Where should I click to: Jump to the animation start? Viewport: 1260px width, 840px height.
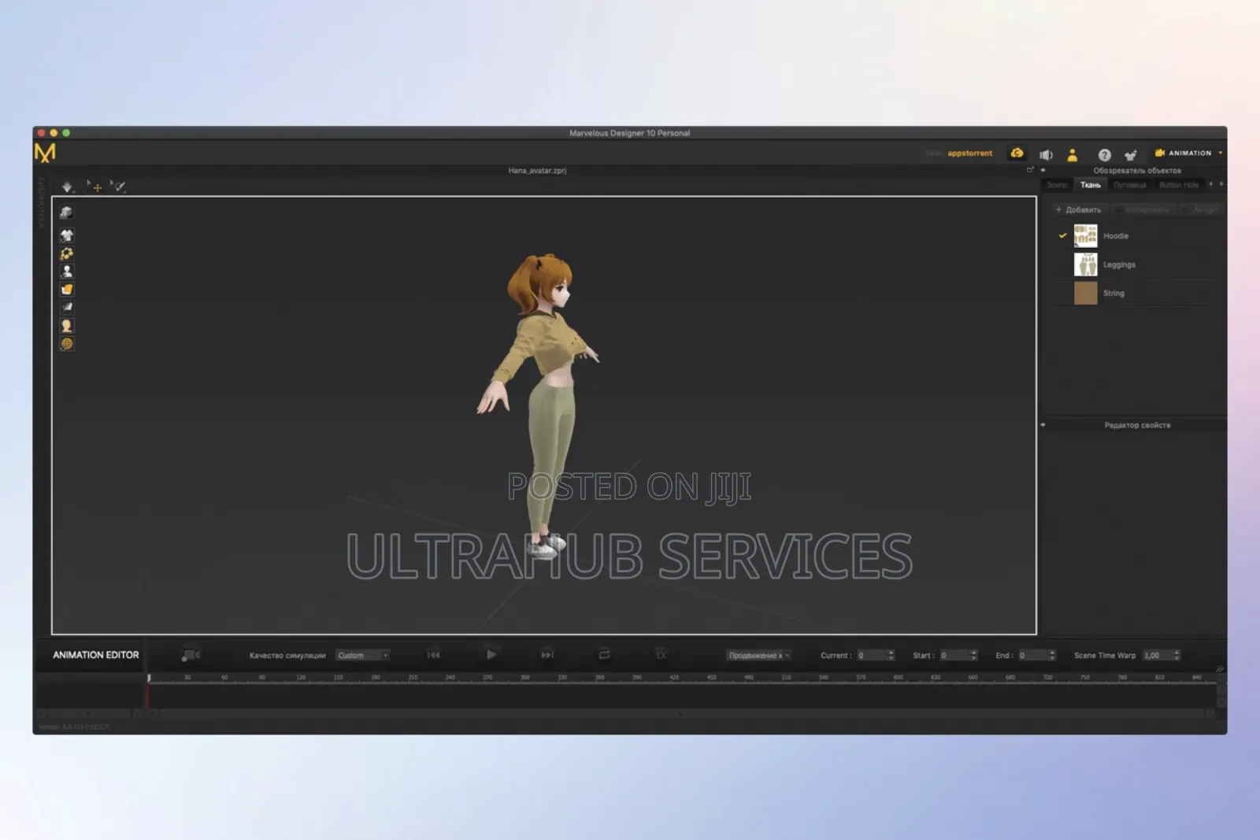pos(434,654)
